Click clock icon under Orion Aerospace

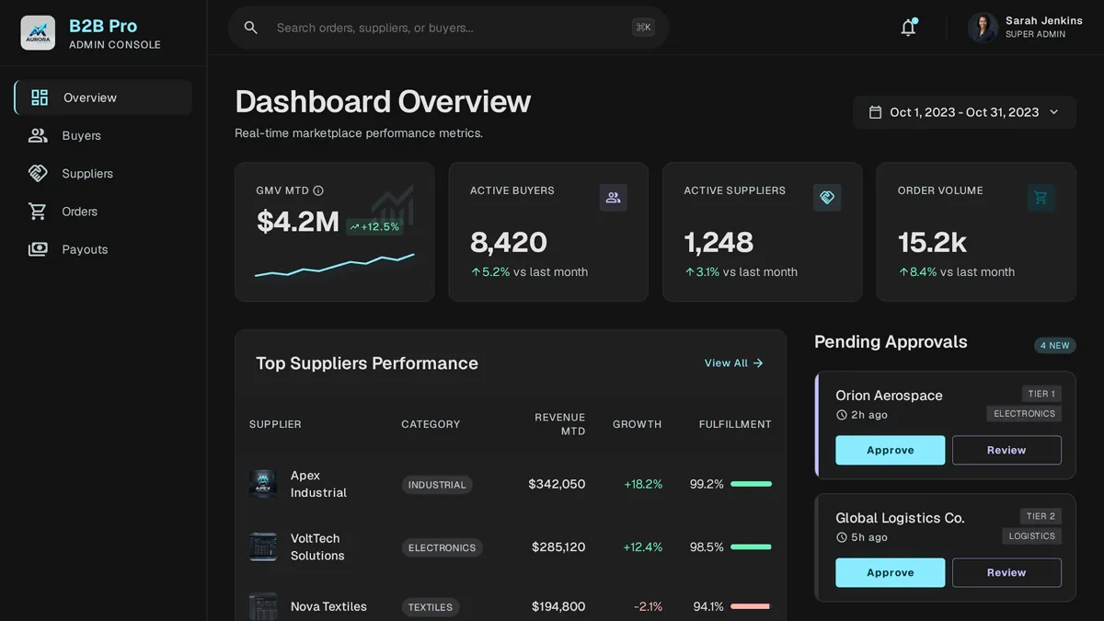pos(841,415)
